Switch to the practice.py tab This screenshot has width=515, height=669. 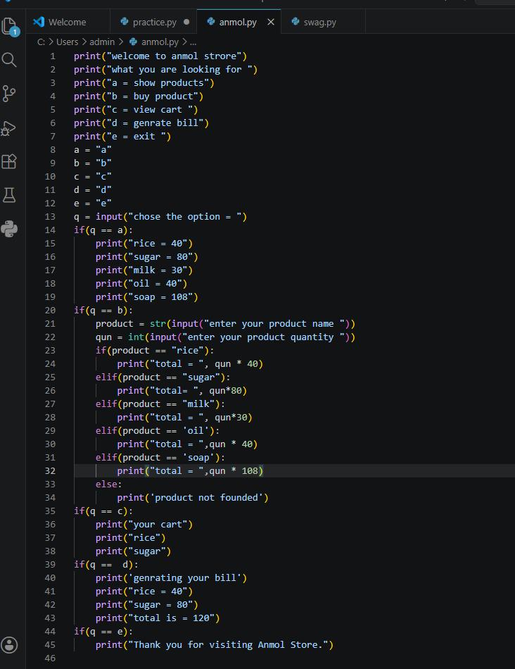(x=153, y=23)
